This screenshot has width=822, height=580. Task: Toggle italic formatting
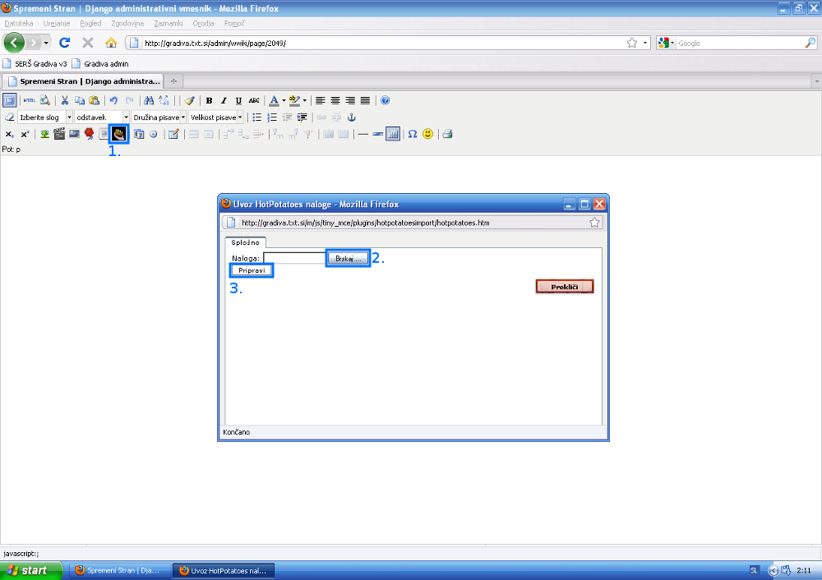point(224,100)
